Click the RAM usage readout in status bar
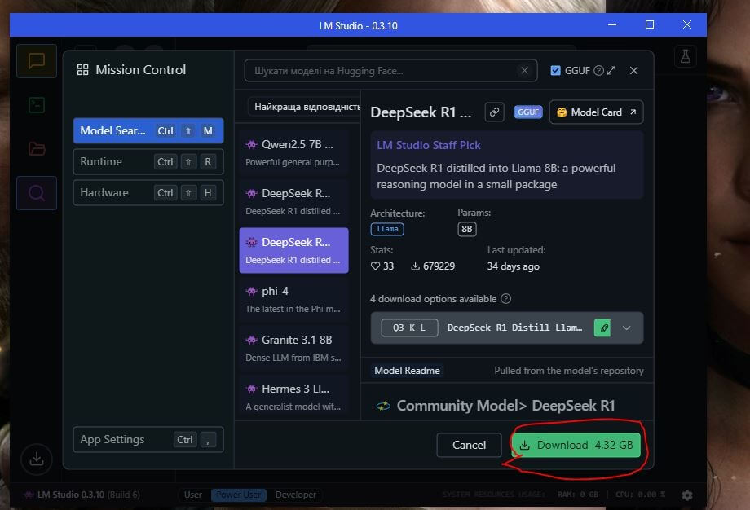Image resolution: width=750 pixels, height=510 pixels. (x=578, y=495)
